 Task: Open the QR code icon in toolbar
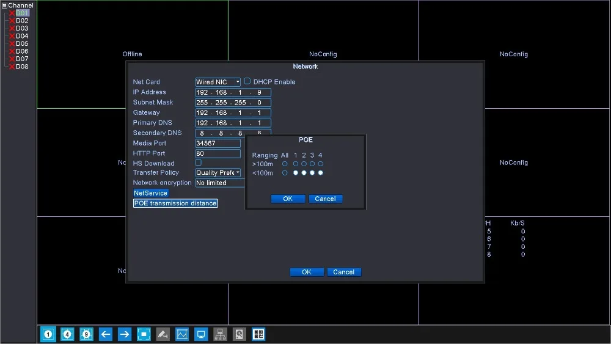coord(258,334)
